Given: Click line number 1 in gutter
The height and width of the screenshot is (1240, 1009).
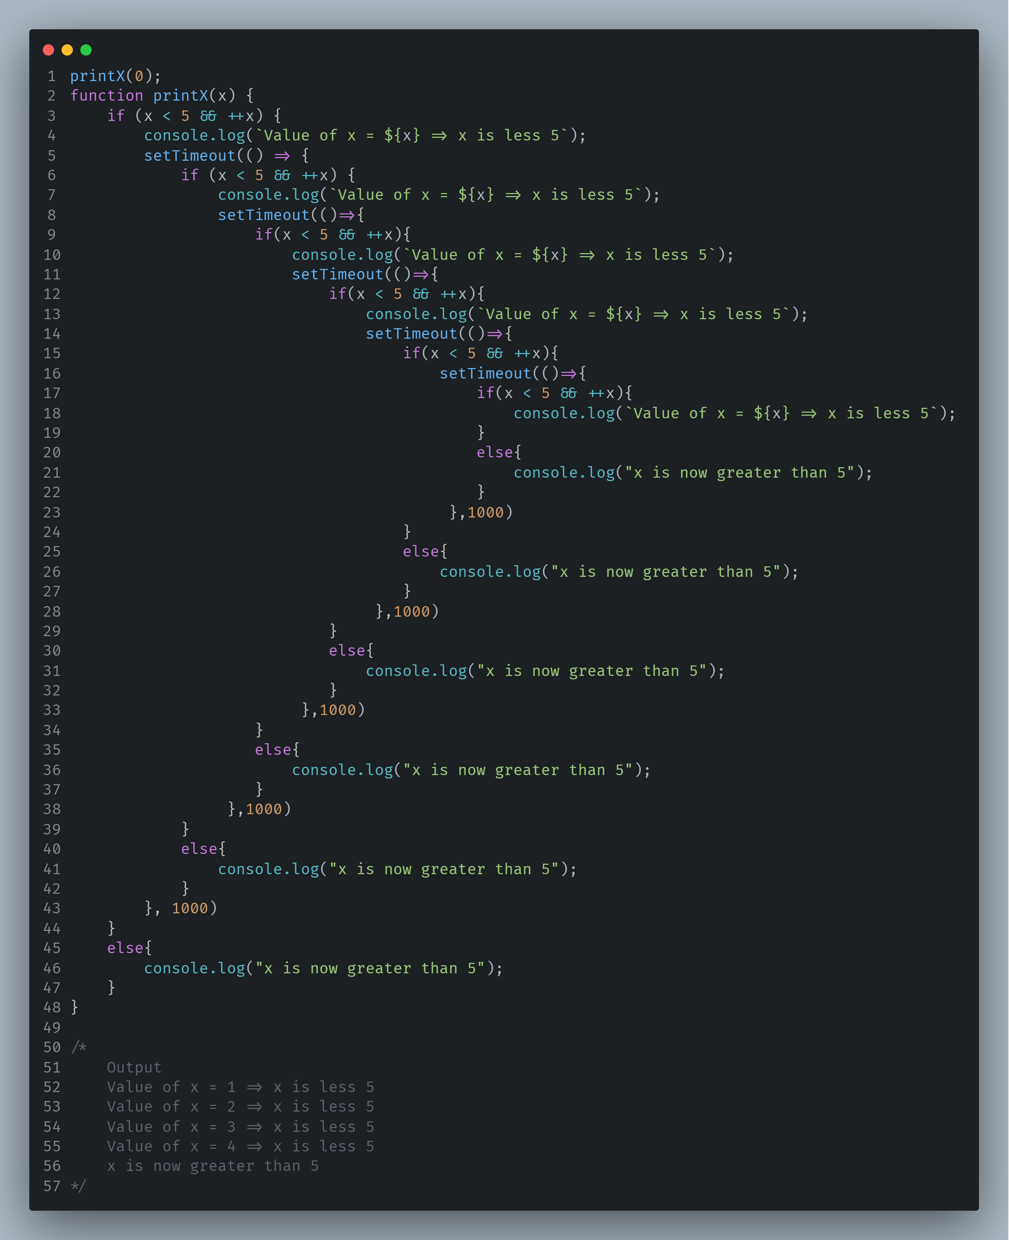Looking at the screenshot, I should 52,76.
